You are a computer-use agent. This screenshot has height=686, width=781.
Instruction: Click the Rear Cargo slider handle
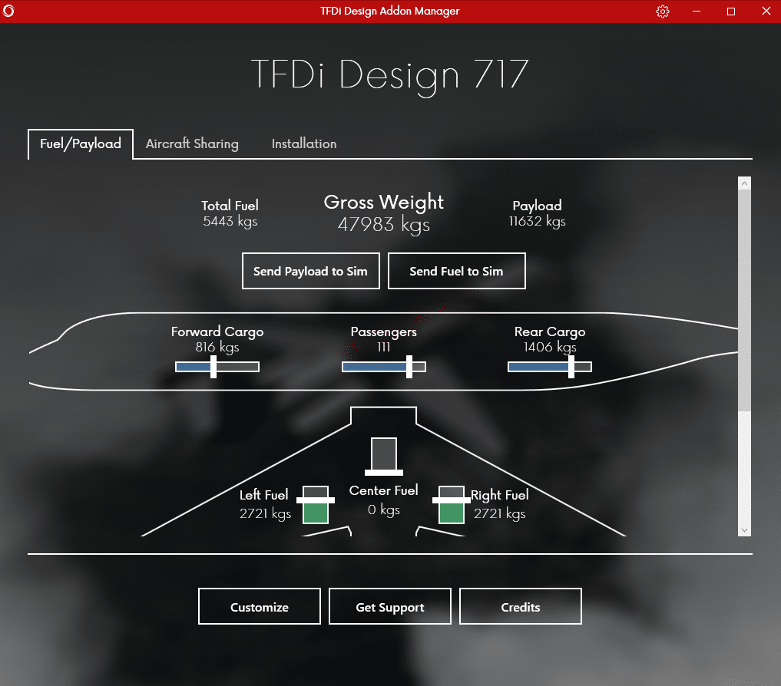point(571,367)
